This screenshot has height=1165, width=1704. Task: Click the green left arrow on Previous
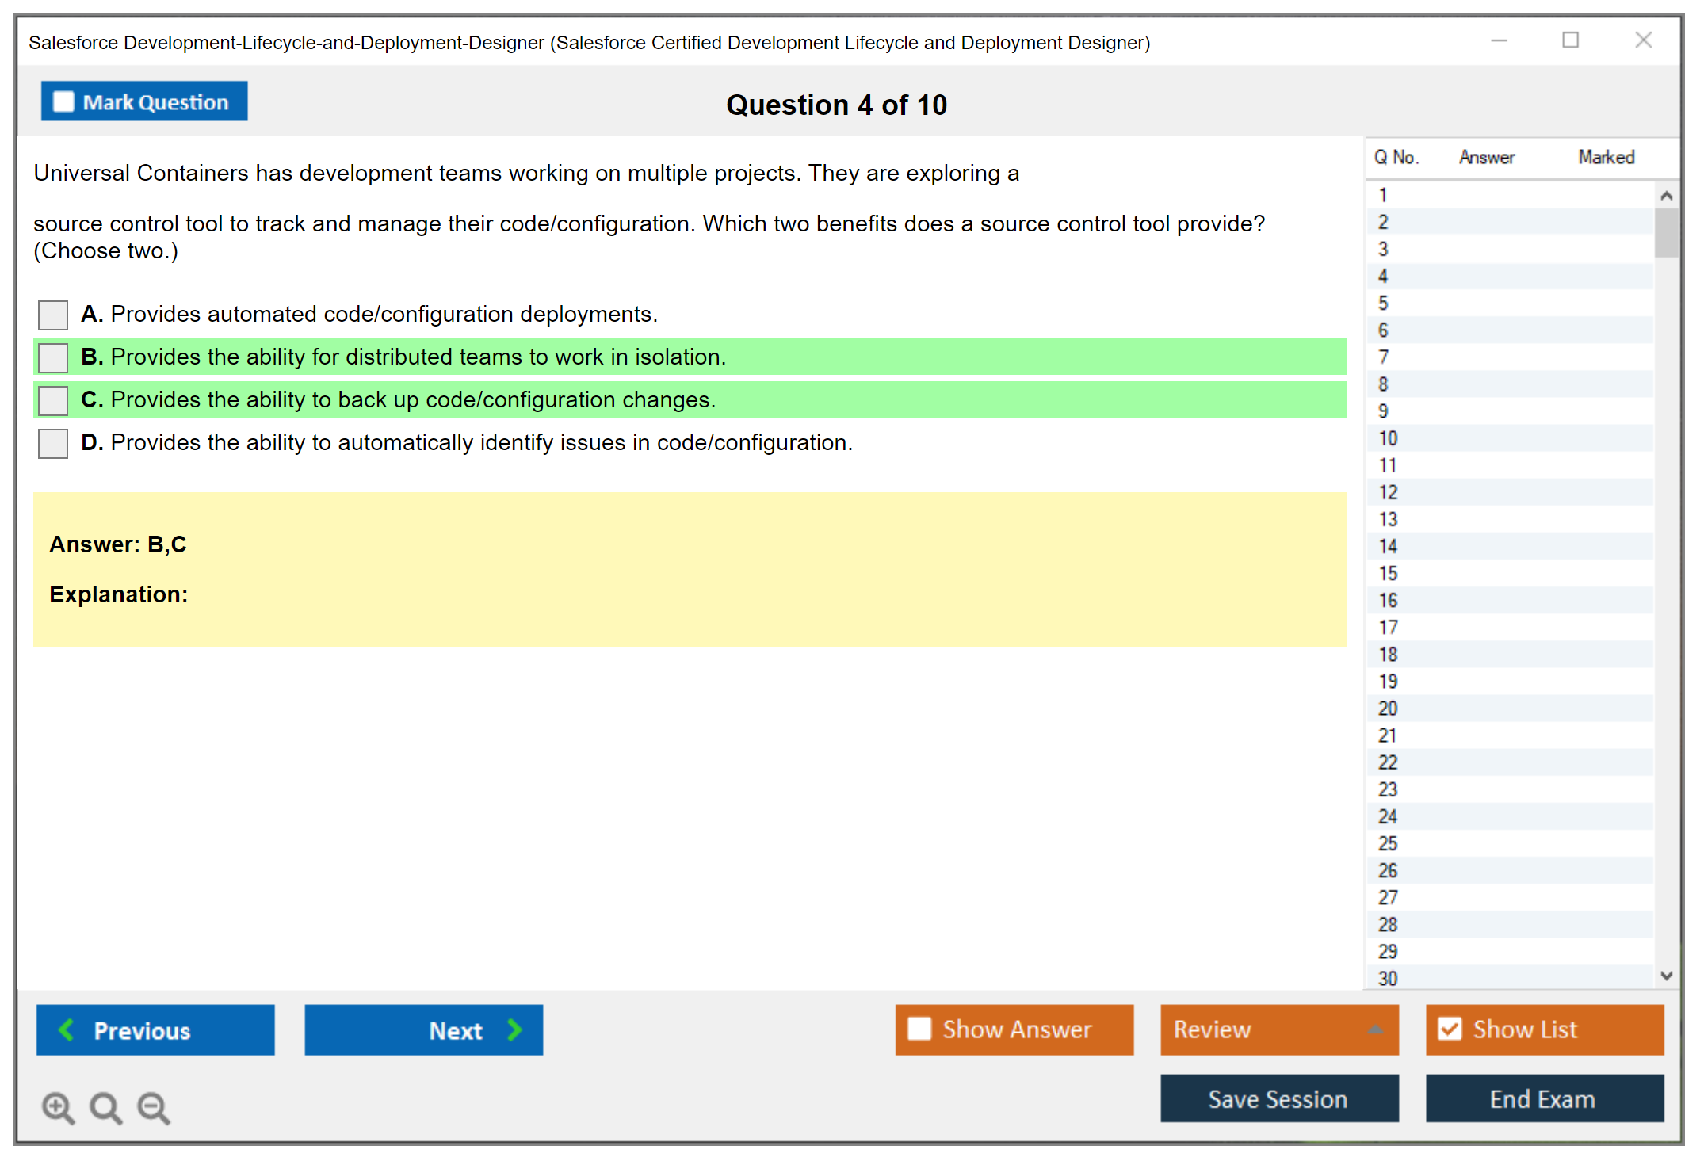pyautogui.click(x=67, y=1029)
